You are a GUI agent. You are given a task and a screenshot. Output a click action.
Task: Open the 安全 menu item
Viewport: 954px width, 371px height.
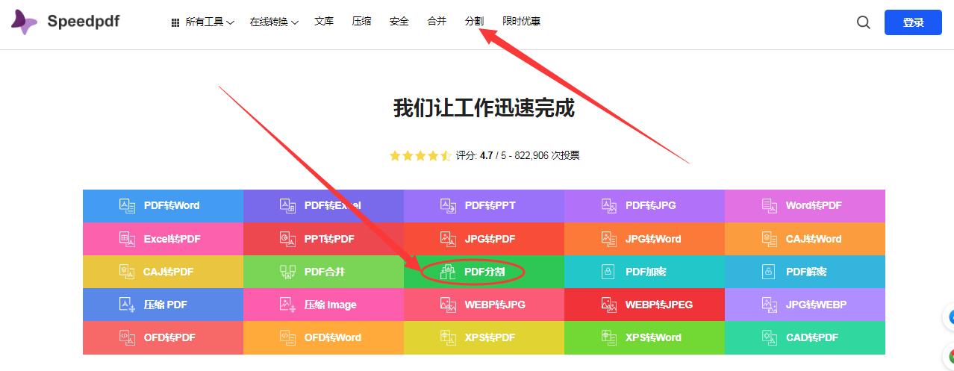point(399,22)
